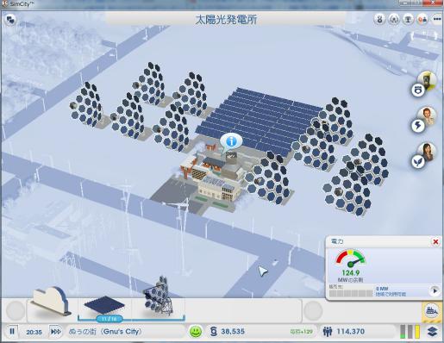Screen dimensions: 444x343
Task: Open the medal achievements icon
Action: tap(379, 19)
